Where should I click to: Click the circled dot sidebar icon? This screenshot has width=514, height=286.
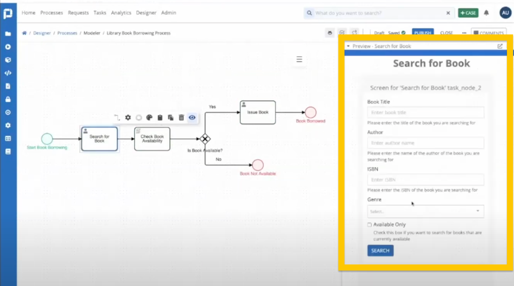(x=8, y=112)
